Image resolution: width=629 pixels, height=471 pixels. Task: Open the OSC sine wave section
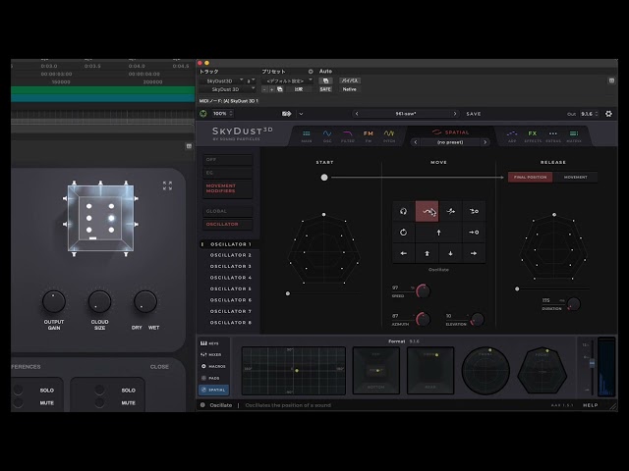327,135
